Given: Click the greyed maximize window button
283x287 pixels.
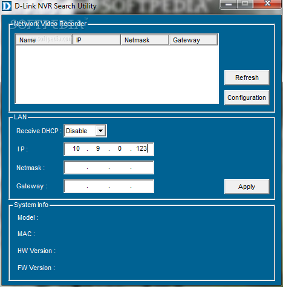Looking at the screenshot, I should point(245,4).
